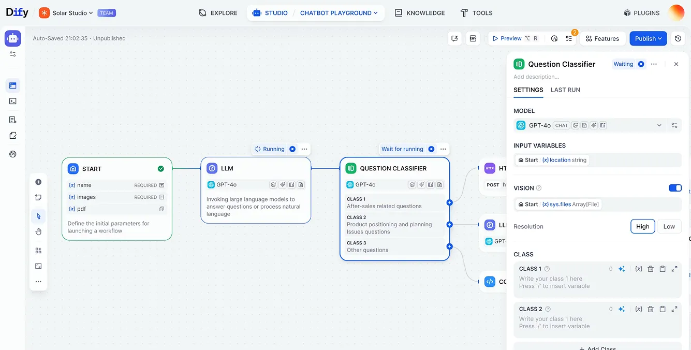Select the hand pan tool
This screenshot has width=691, height=350.
[x=38, y=231]
